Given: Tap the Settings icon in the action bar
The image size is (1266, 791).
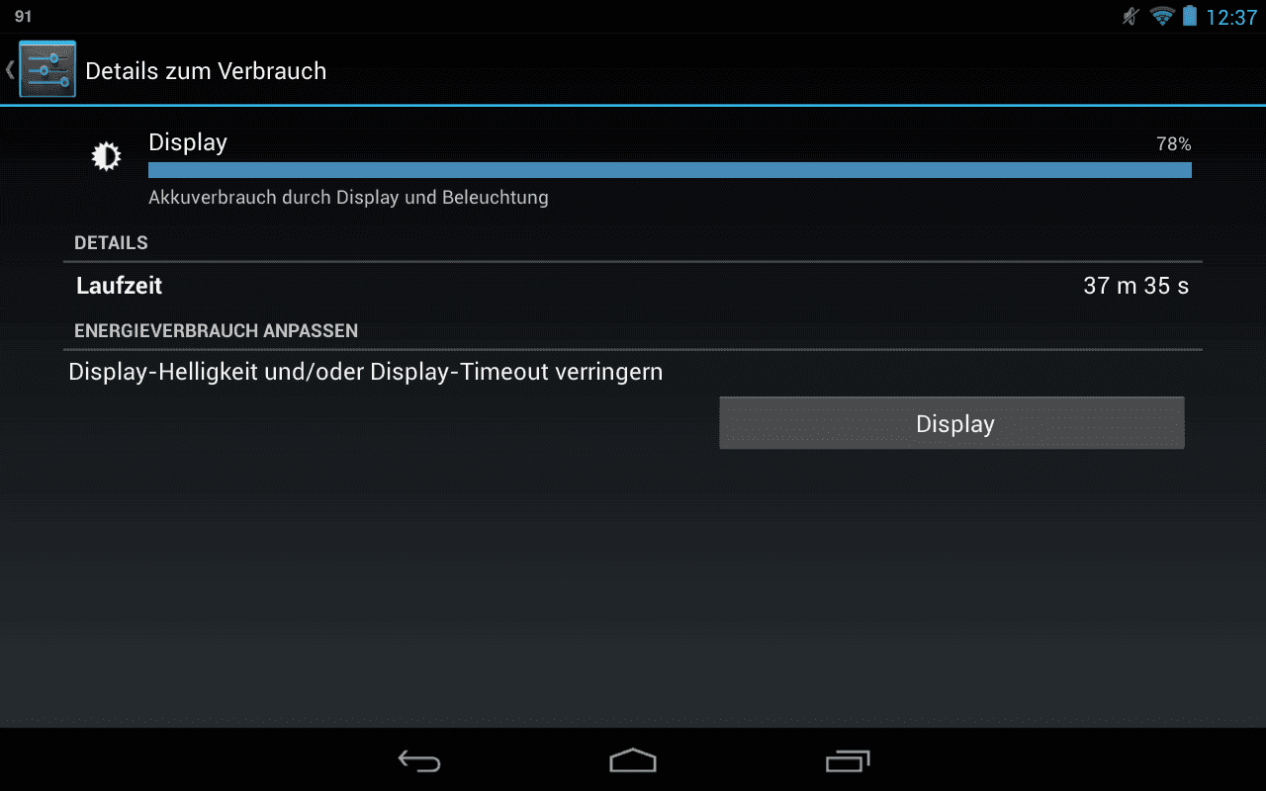Looking at the screenshot, I should pyautogui.click(x=47, y=69).
